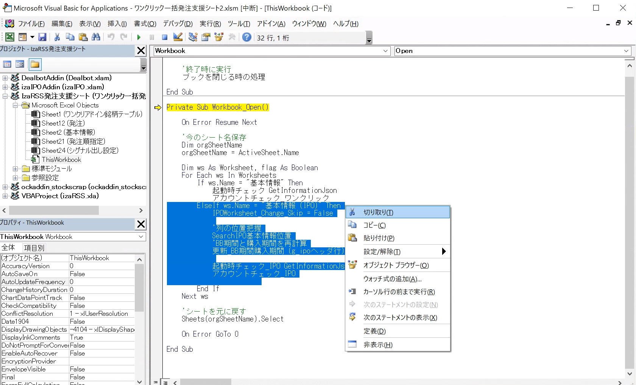
Task: Select Sheet2 (基本情報) in the project tree
Action: click(x=68, y=132)
